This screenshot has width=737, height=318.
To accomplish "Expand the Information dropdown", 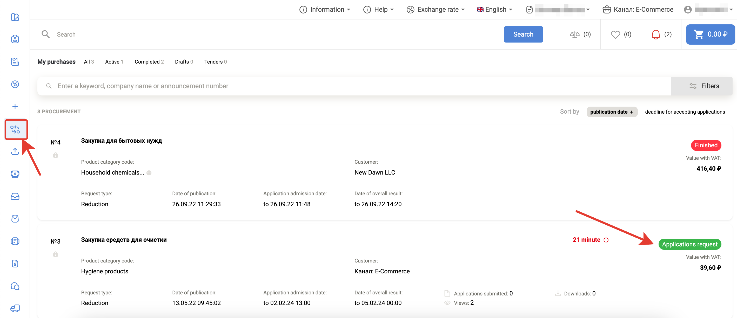I will [x=325, y=9].
